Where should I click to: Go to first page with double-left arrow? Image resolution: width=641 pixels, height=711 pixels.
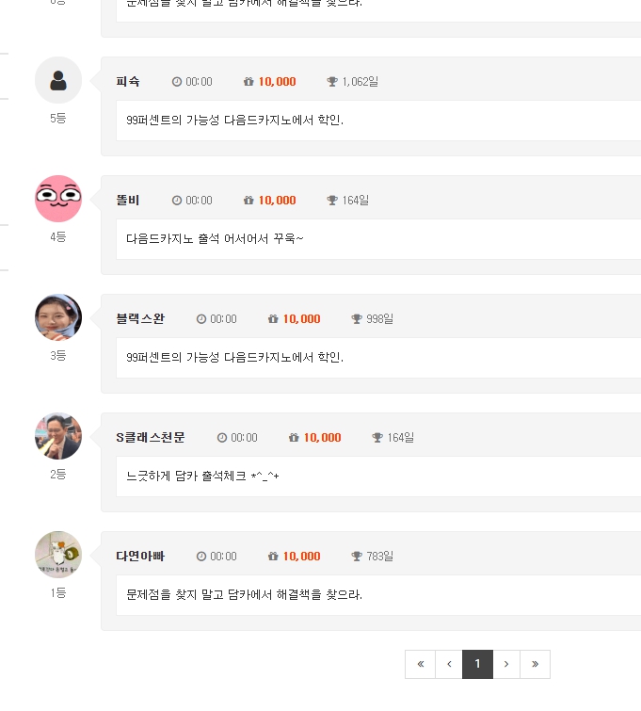(420, 664)
